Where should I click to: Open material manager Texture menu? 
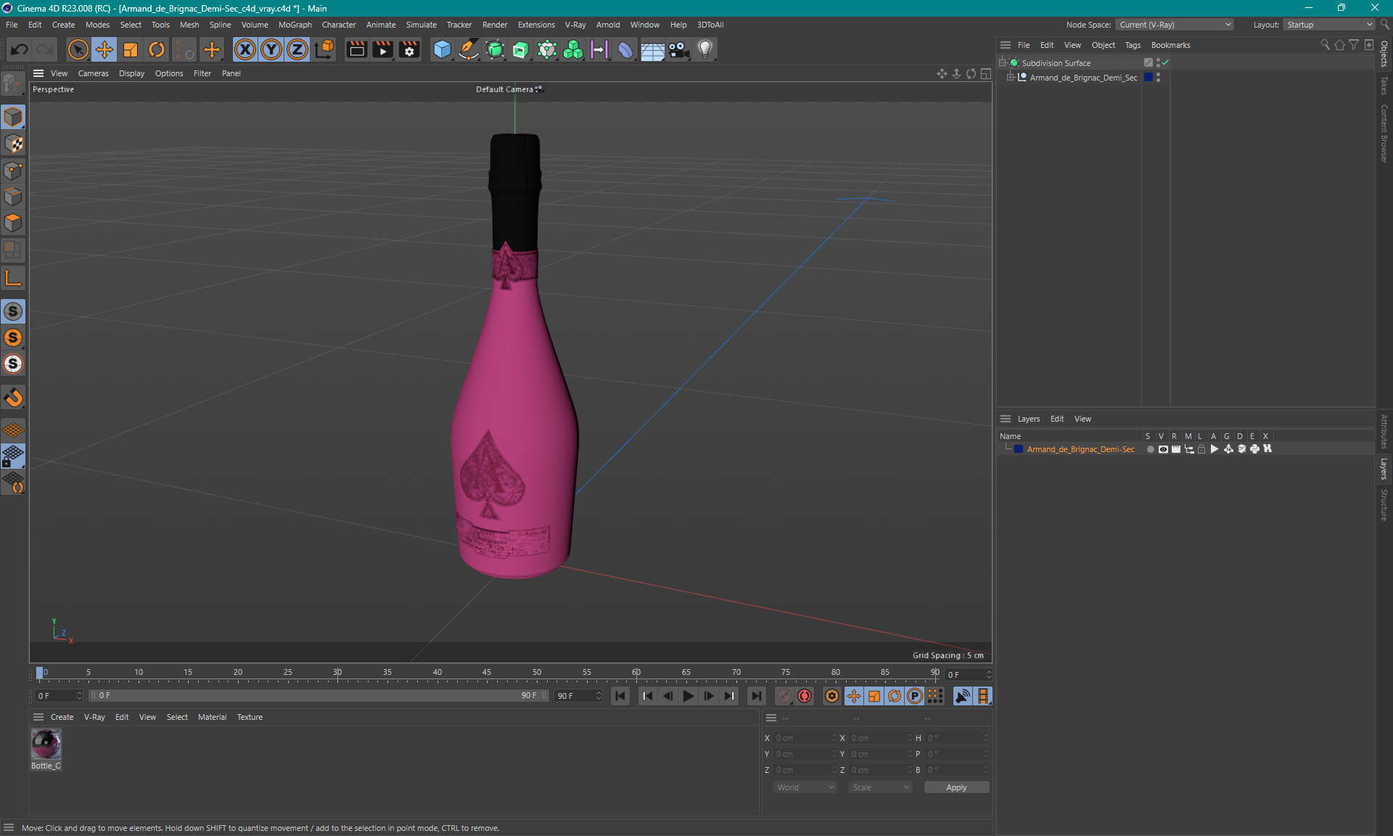[250, 717]
